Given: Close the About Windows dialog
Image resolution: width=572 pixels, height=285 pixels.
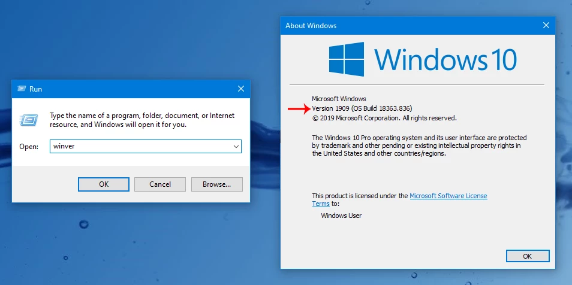Looking at the screenshot, I should [546, 26].
